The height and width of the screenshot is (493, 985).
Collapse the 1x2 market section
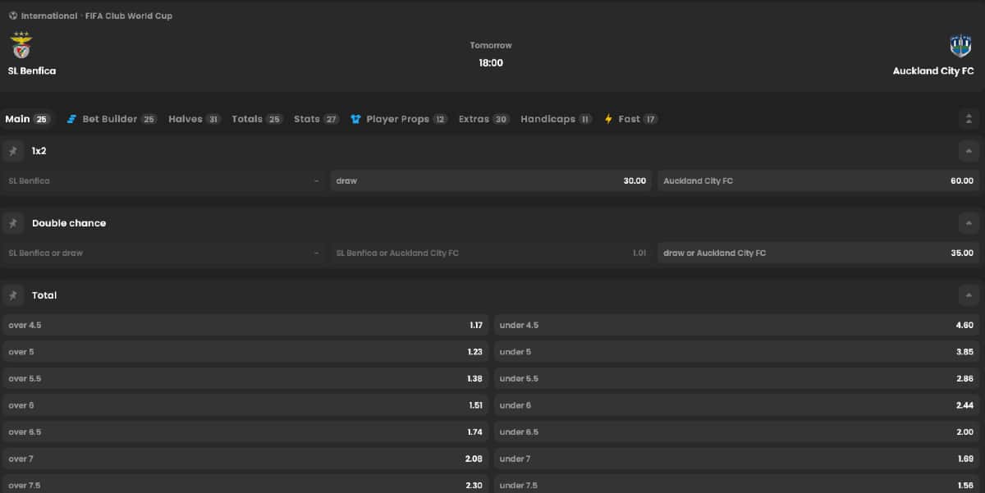coord(969,151)
